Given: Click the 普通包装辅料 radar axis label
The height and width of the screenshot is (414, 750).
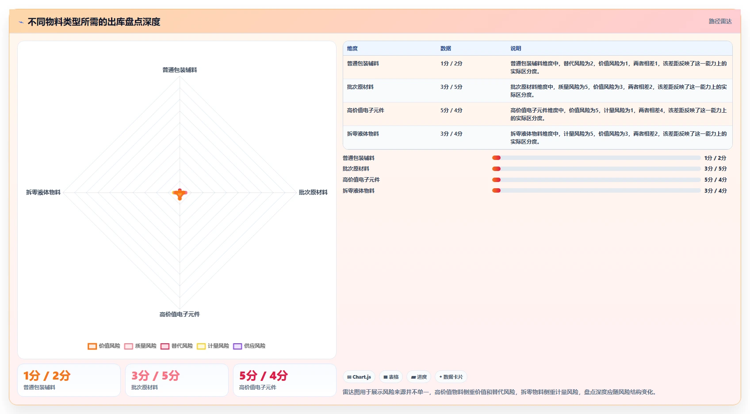Looking at the screenshot, I should point(180,70).
